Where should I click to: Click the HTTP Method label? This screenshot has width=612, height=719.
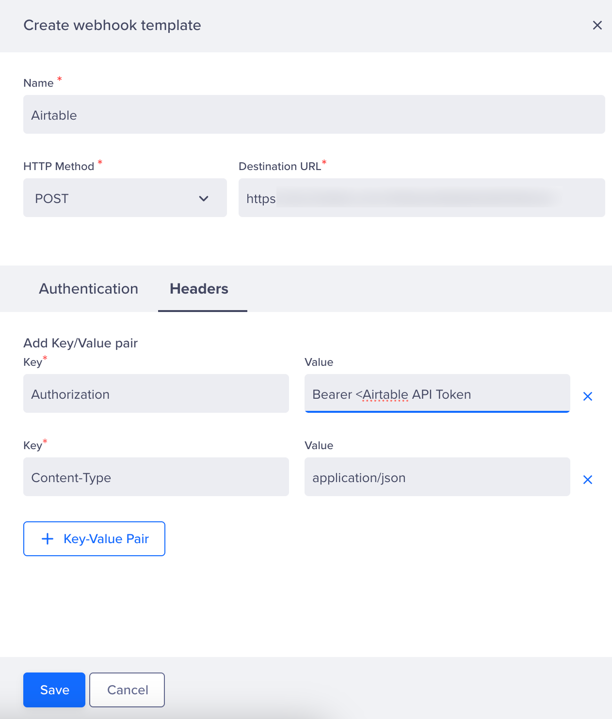(x=59, y=166)
